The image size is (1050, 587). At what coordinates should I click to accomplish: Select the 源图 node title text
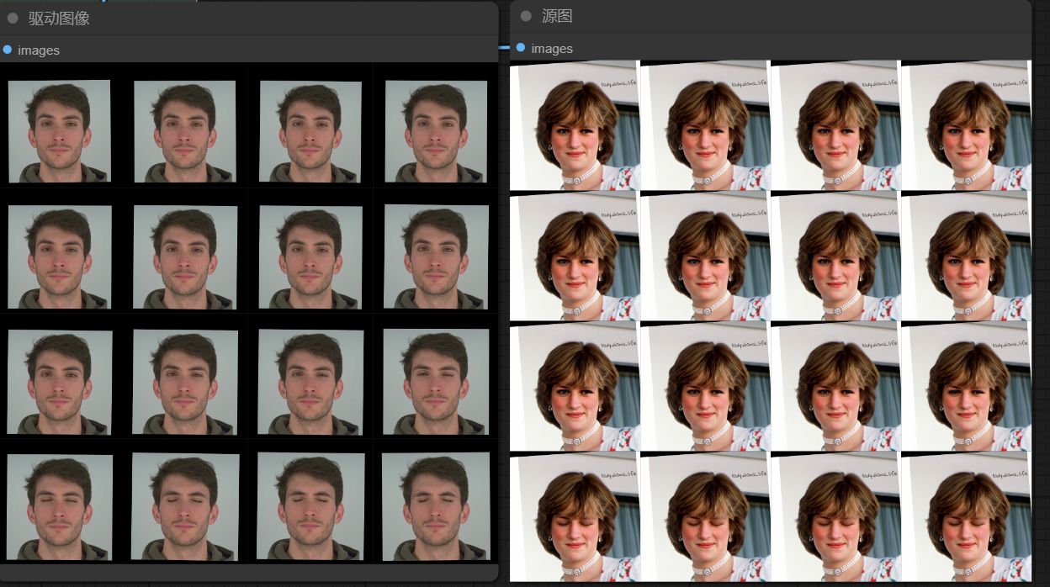pos(557,16)
